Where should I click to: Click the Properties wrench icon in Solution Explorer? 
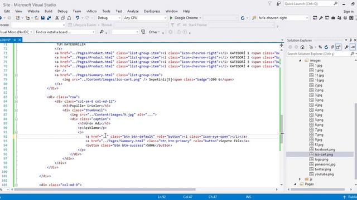point(346,47)
